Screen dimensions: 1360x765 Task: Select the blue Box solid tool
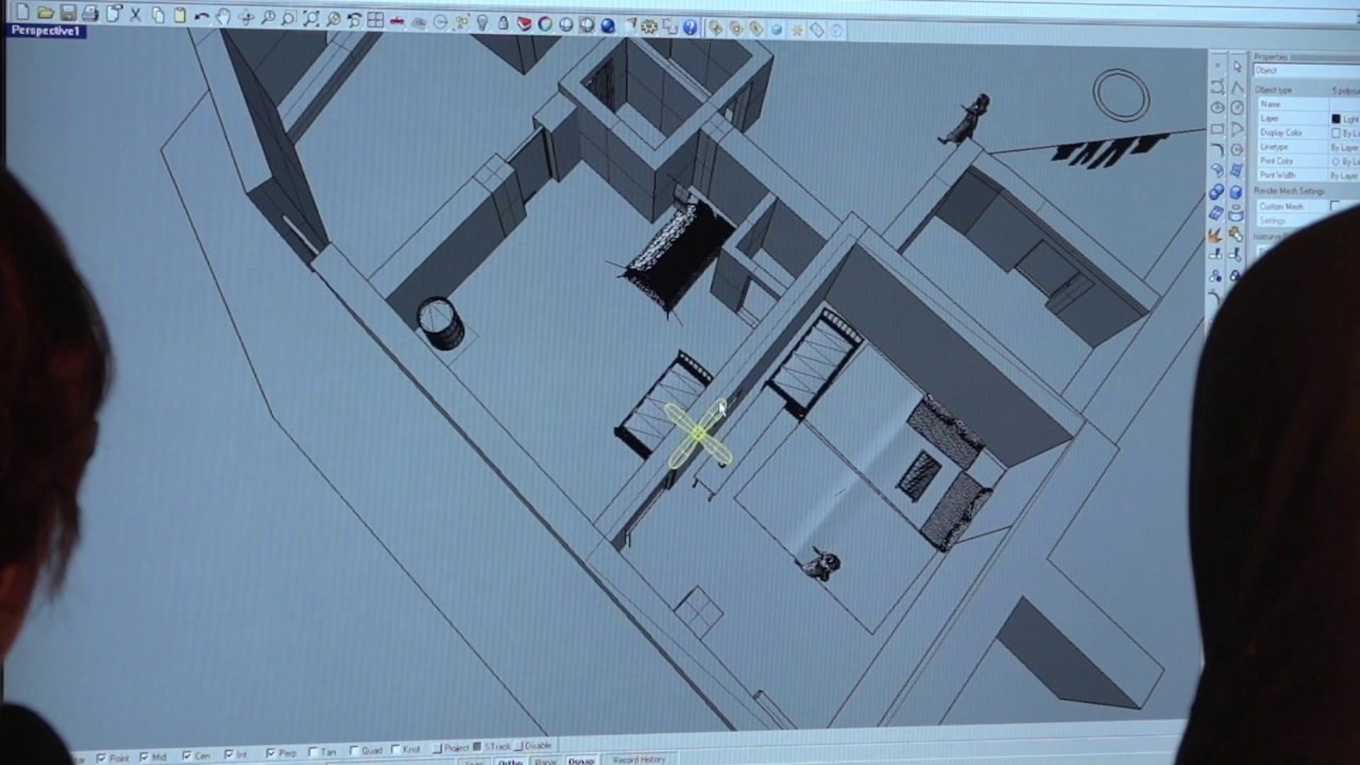tap(1236, 193)
